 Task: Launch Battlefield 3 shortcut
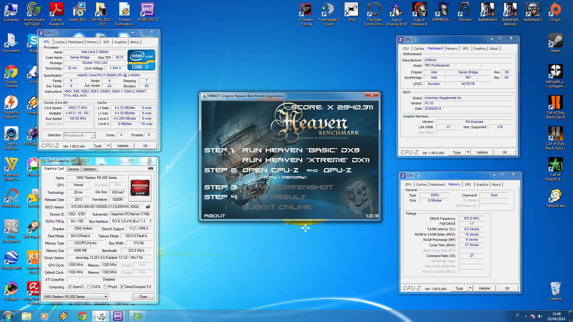(533, 12)
